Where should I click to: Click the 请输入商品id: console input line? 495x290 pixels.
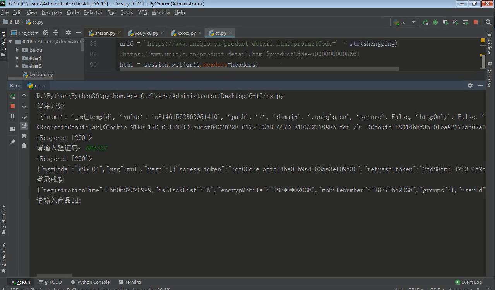point(59,200)
